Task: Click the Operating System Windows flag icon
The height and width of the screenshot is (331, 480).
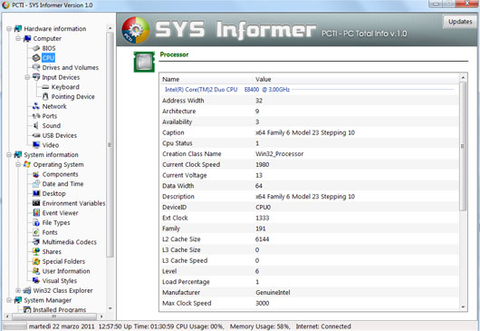Action: (27, 164)
